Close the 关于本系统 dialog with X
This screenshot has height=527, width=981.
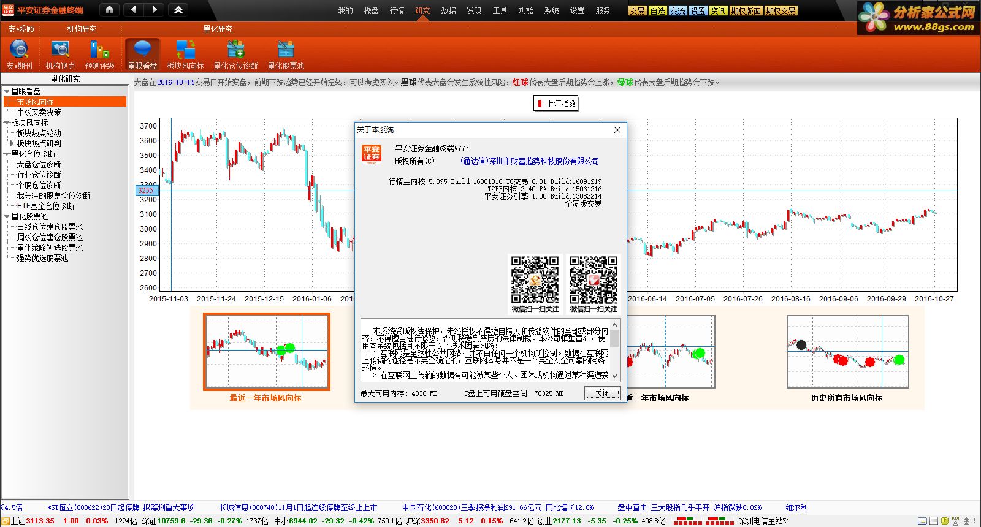tap(617, 130)
